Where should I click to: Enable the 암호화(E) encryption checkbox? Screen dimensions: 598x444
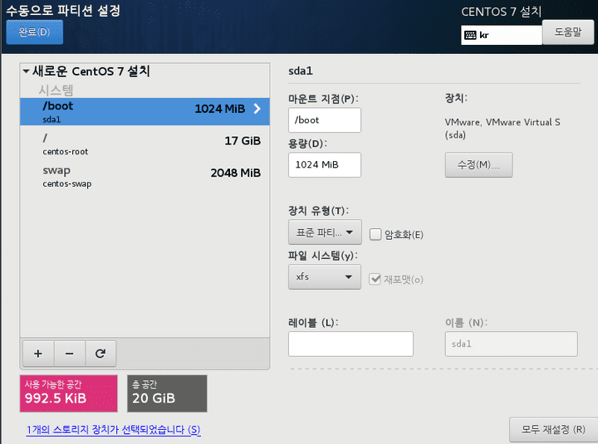(x=375, y=234)
